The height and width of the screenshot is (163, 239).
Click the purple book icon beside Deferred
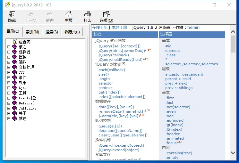click(15, 103)
